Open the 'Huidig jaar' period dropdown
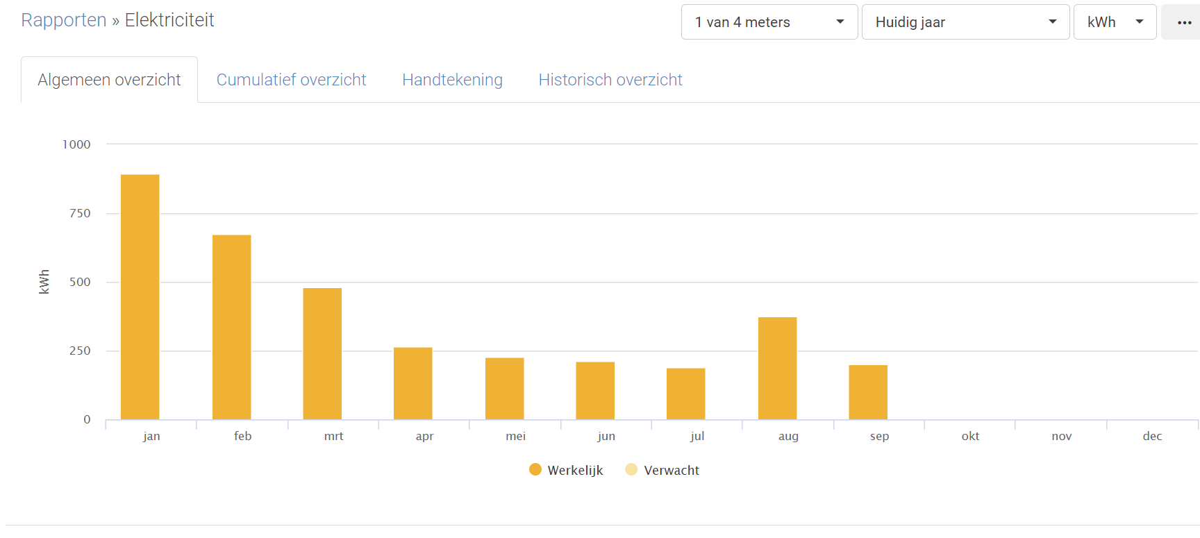1200x538 pixels. pos(965,22)
